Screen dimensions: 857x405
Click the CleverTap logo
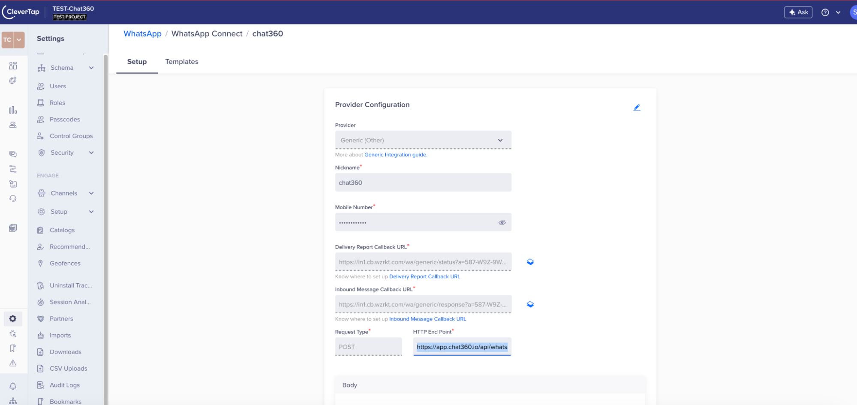pos(21,12)
